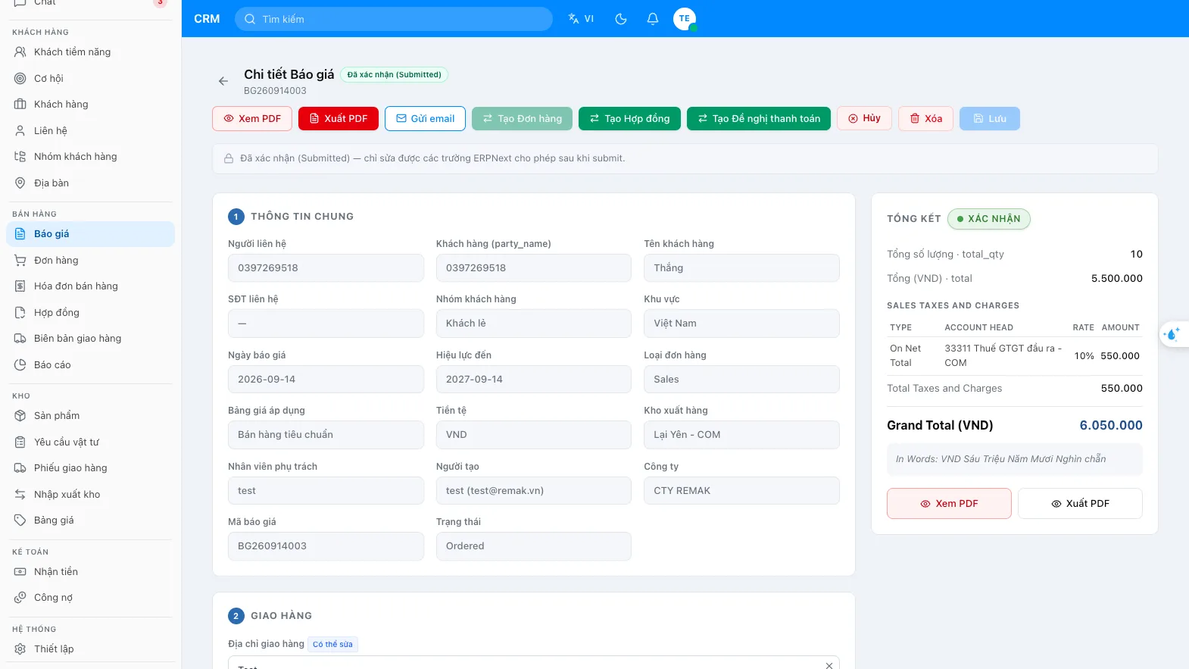Screen dimensions: 1189x669
Task: Open the TE user avatar menu
Action: (x=685, y=19)
